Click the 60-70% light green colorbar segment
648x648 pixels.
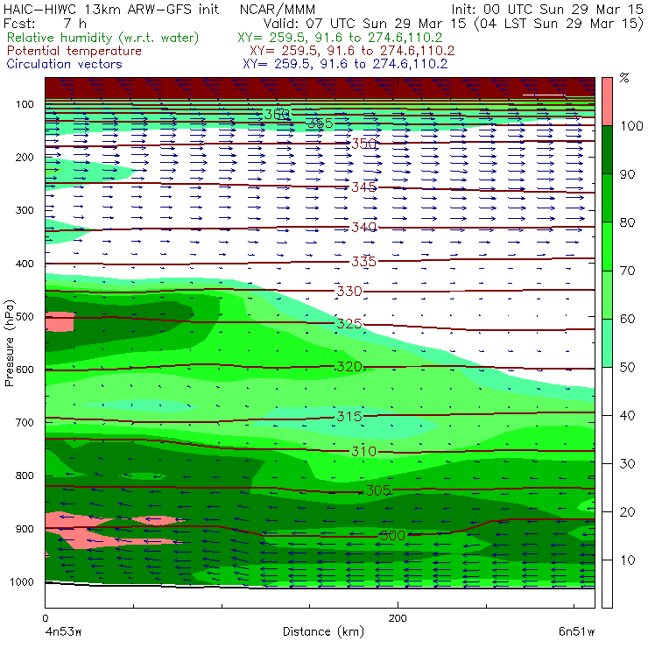point(607,295)
